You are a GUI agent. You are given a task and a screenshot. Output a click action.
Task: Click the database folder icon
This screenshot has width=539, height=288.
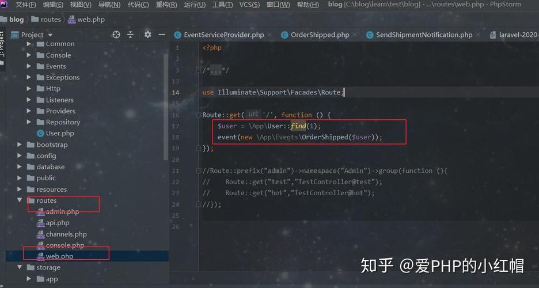pos(31,166)
